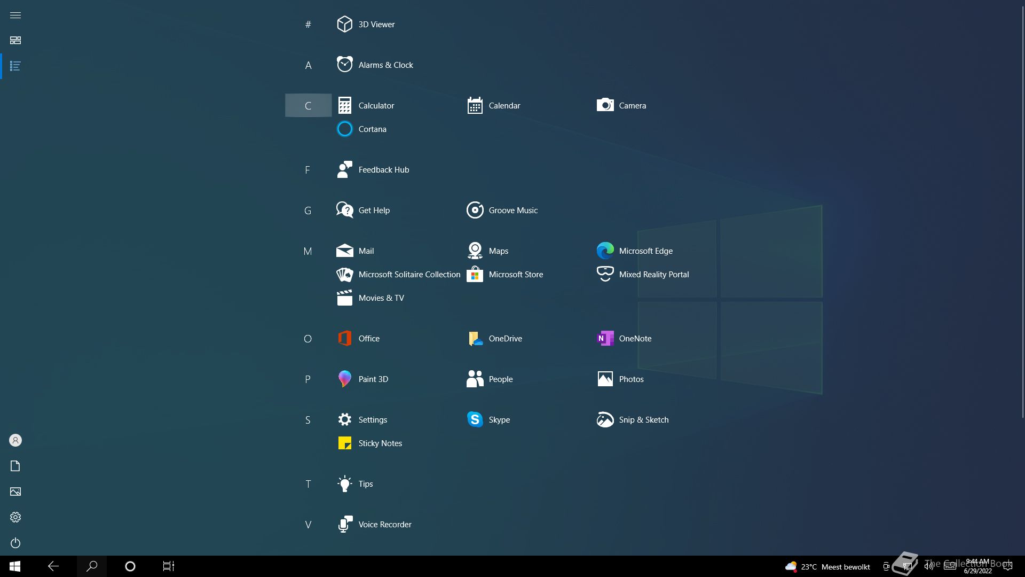This screenshot has width=1025, height=577.
Task: Open the Documents folder shortcut
Action: tap(15, 466)
